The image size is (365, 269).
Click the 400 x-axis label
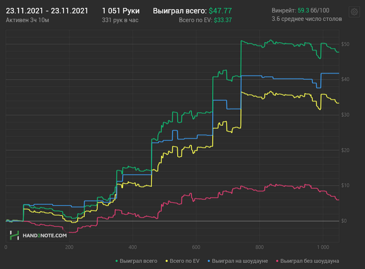tap(132, 247)
